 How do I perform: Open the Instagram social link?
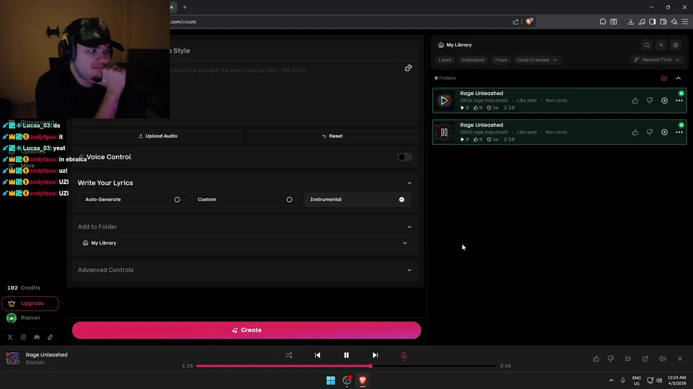click(x=23, y=337)
